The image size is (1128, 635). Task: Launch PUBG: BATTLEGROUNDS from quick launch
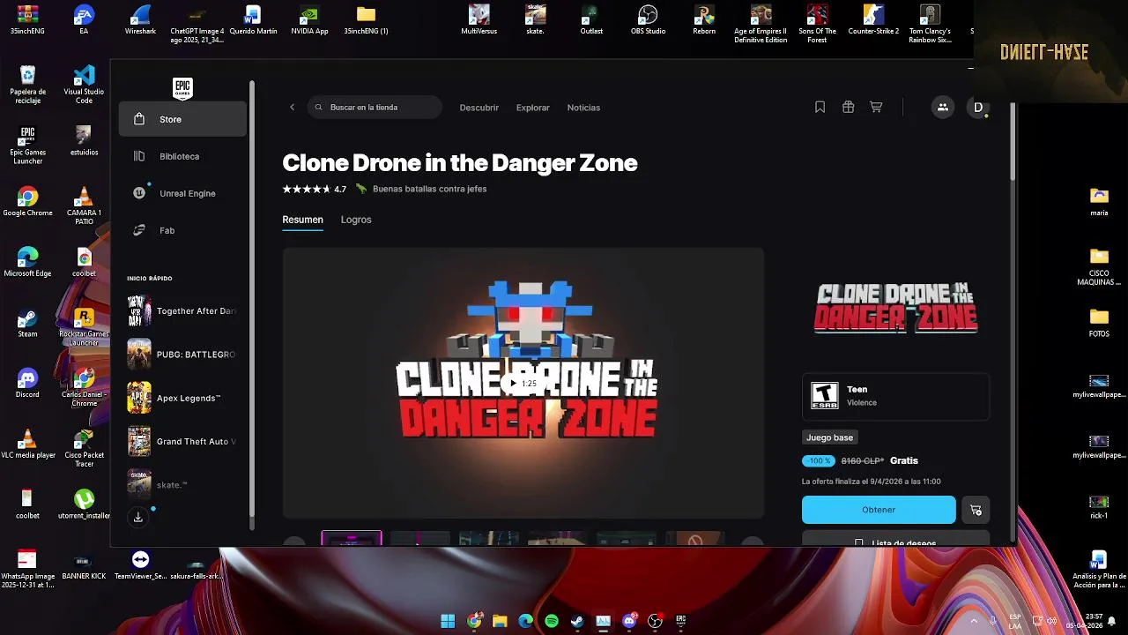coord(182,355)
